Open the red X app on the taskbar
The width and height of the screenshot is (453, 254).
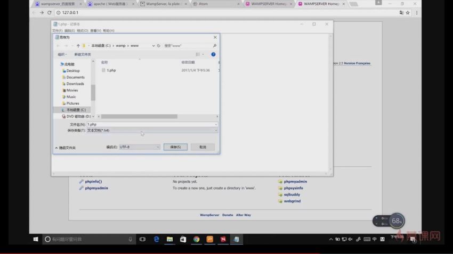click(x=223, y=239)
